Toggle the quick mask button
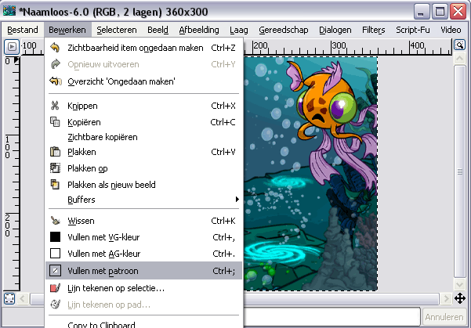Viewport: 471px width, 328px height. click(9, 298)
